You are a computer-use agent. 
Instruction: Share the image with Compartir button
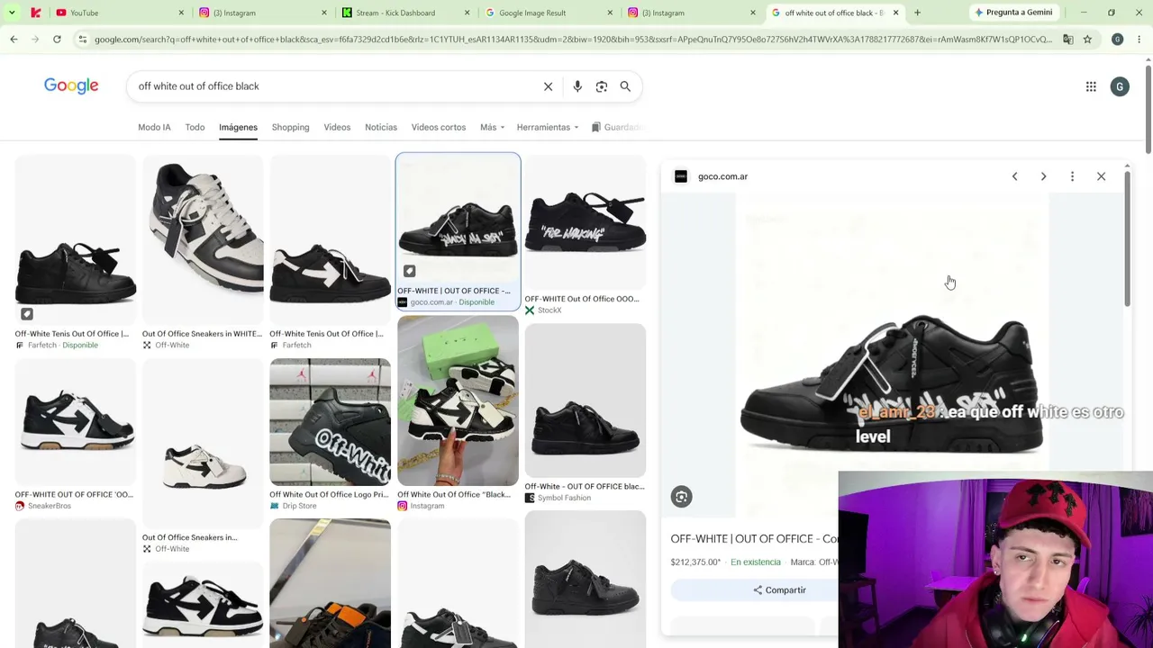[780, 590]
